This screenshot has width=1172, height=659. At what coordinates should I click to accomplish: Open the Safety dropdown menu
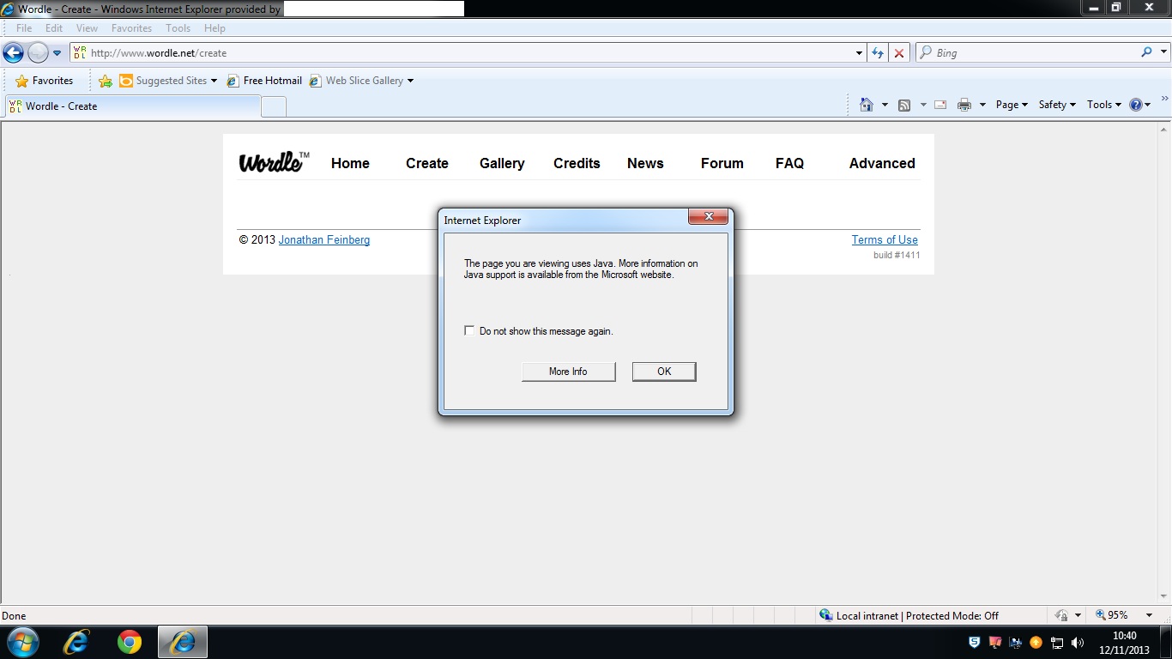click(1057, 105)
